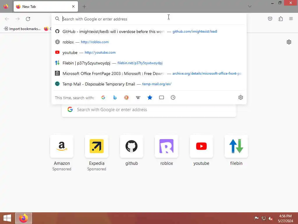
Task: Select Filebin p37ty5zyutwoydpj suggestion
Action: [x=149, y=63]
